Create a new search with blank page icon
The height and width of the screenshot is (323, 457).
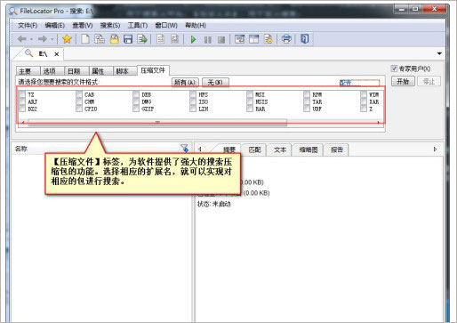(x=85, y=39)
